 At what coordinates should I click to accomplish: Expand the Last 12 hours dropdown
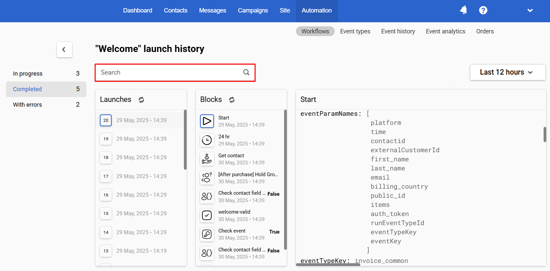point(507,72)
